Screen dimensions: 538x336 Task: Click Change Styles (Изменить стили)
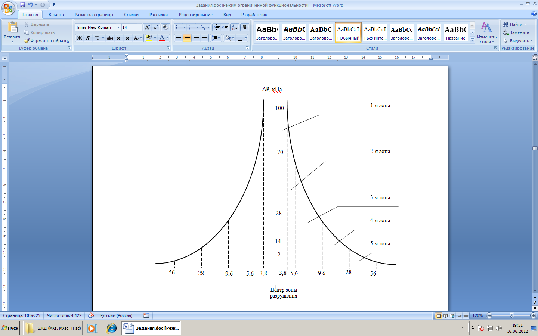coord(486,32)
